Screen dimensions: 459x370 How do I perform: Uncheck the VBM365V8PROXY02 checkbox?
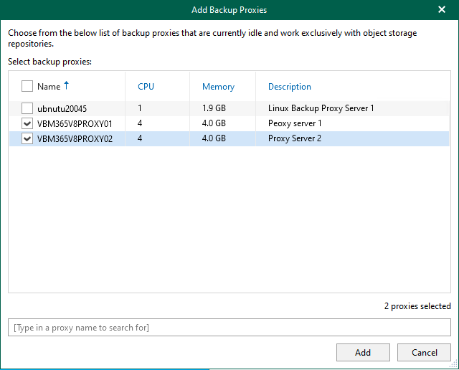[27, 138]
